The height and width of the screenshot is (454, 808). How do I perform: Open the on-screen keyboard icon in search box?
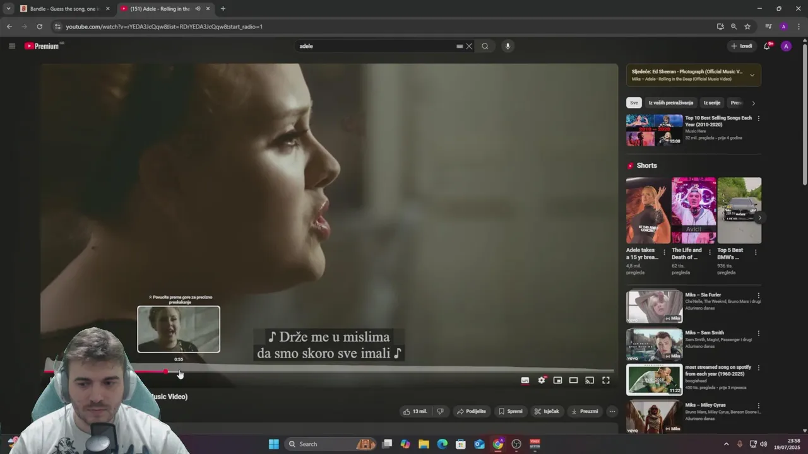460,46
